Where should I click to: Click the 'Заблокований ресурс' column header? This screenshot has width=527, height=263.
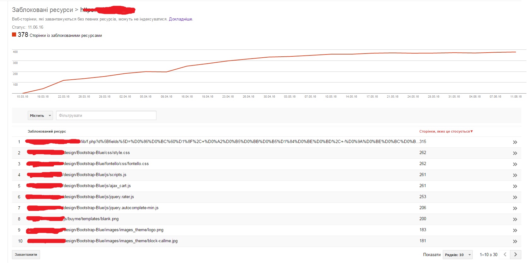47,131
